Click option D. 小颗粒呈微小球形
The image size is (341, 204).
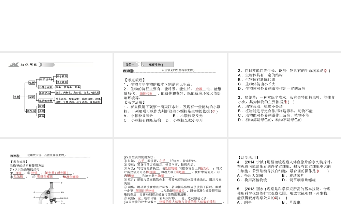click(184, 120)
